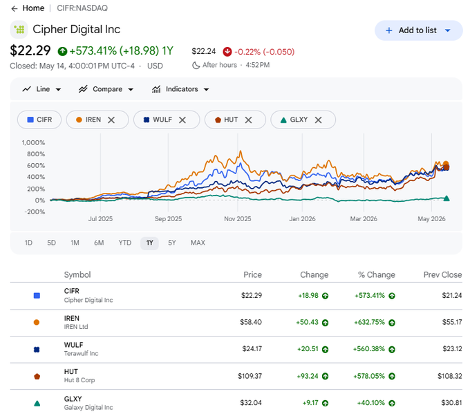
Task: Open the GLXY Galaxy Digital Inc row
Action: click(236, 403)
